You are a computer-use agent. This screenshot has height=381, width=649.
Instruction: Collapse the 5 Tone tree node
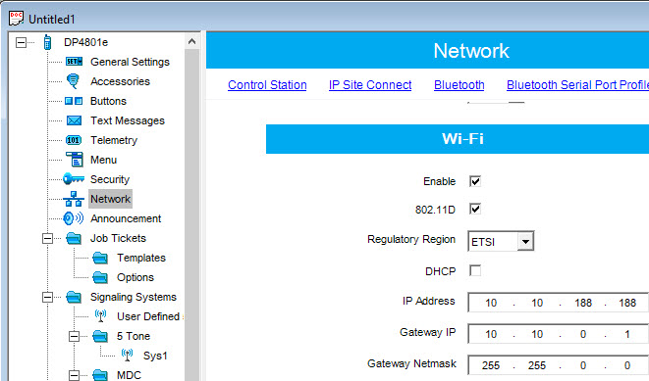pyautogui.click(x=74, y=336)
